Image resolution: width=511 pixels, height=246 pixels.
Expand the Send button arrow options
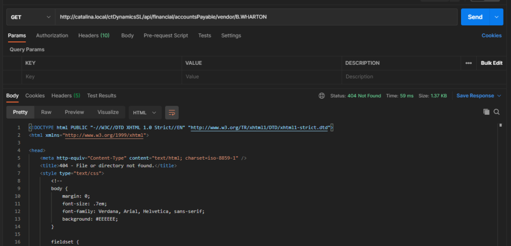(x=497, y=17)
